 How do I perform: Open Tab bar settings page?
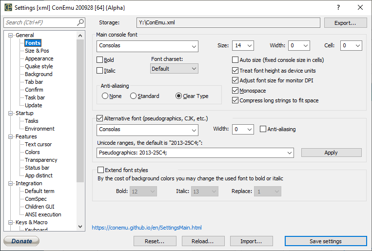(x=34, y=82)
